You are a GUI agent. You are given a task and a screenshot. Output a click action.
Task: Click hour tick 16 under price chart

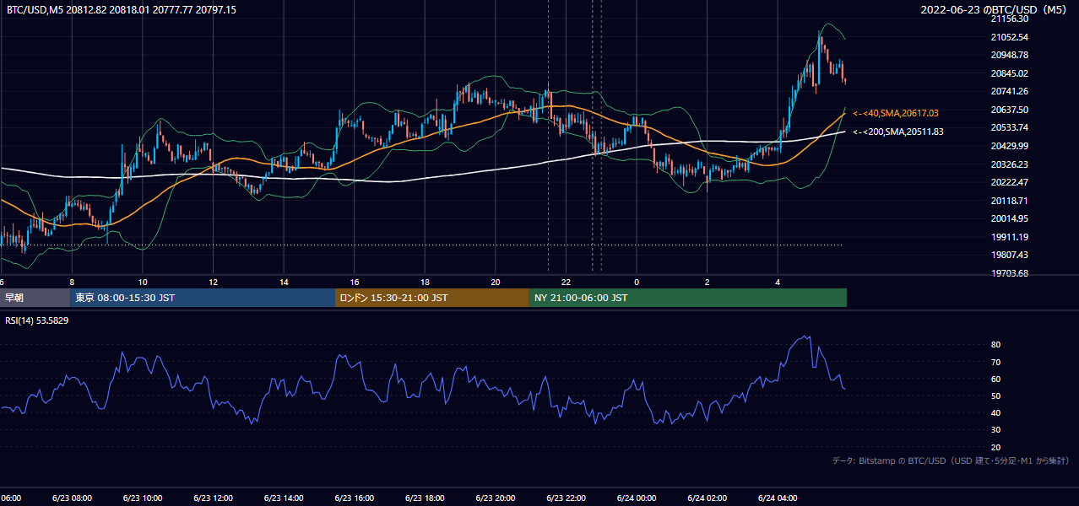pos(354,283)
